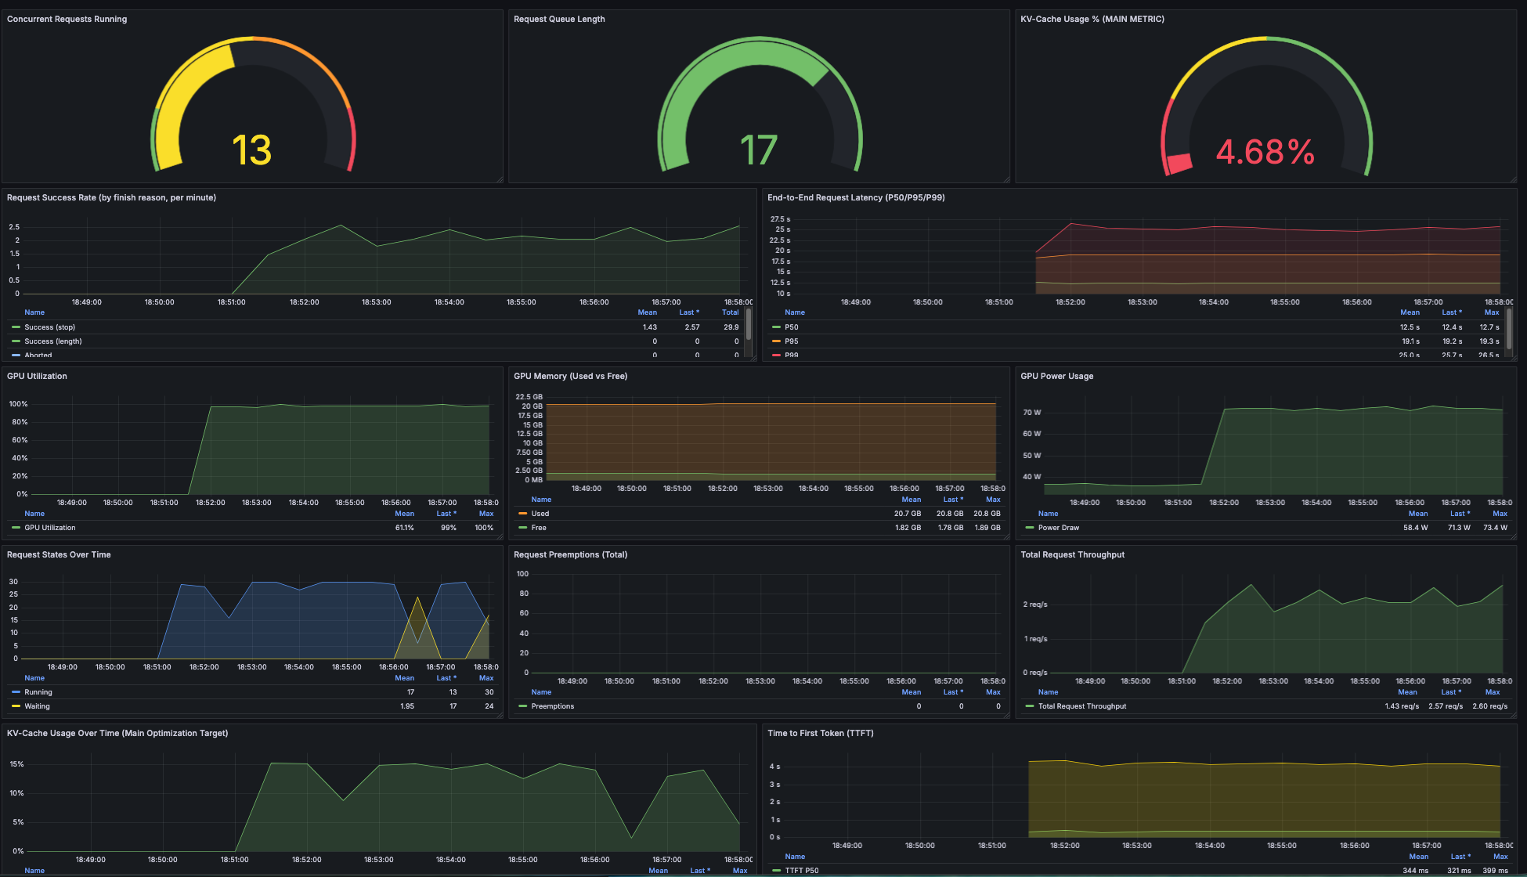The width and height of the screenshot is (1527, 877).
Task: Sort latency legend by the Max column
Action: click(1492, 312)
